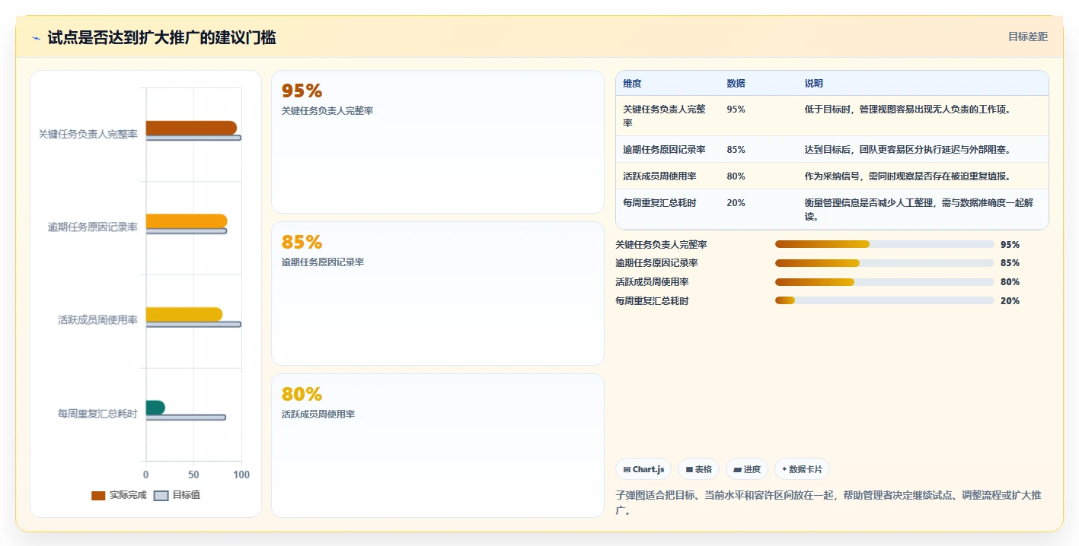Click the gray target bar of 每周重复汇总耗时
Screen dimensions: 1079x546
click(186, 417)
